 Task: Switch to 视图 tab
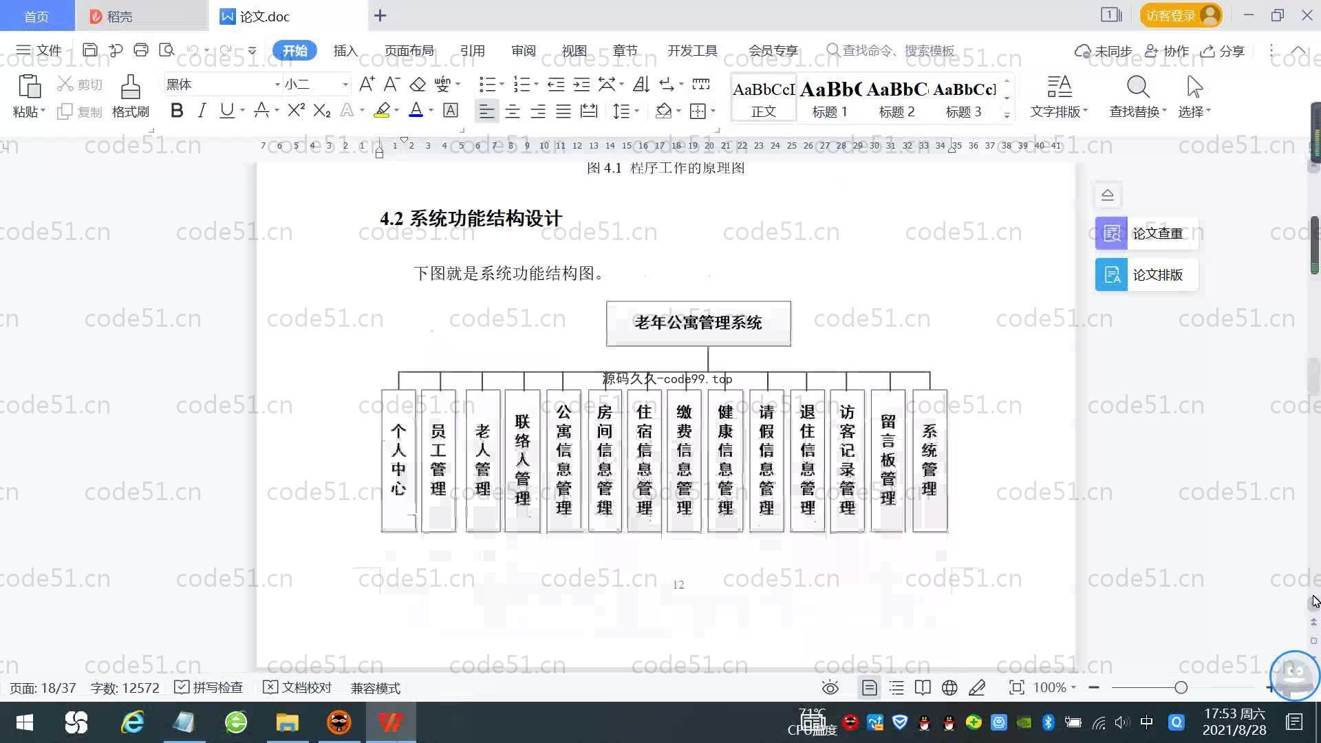point(574,51)
